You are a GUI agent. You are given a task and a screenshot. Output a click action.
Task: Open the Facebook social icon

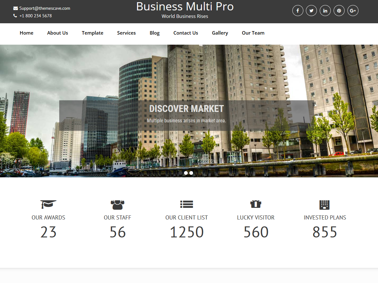coord(298,10)
